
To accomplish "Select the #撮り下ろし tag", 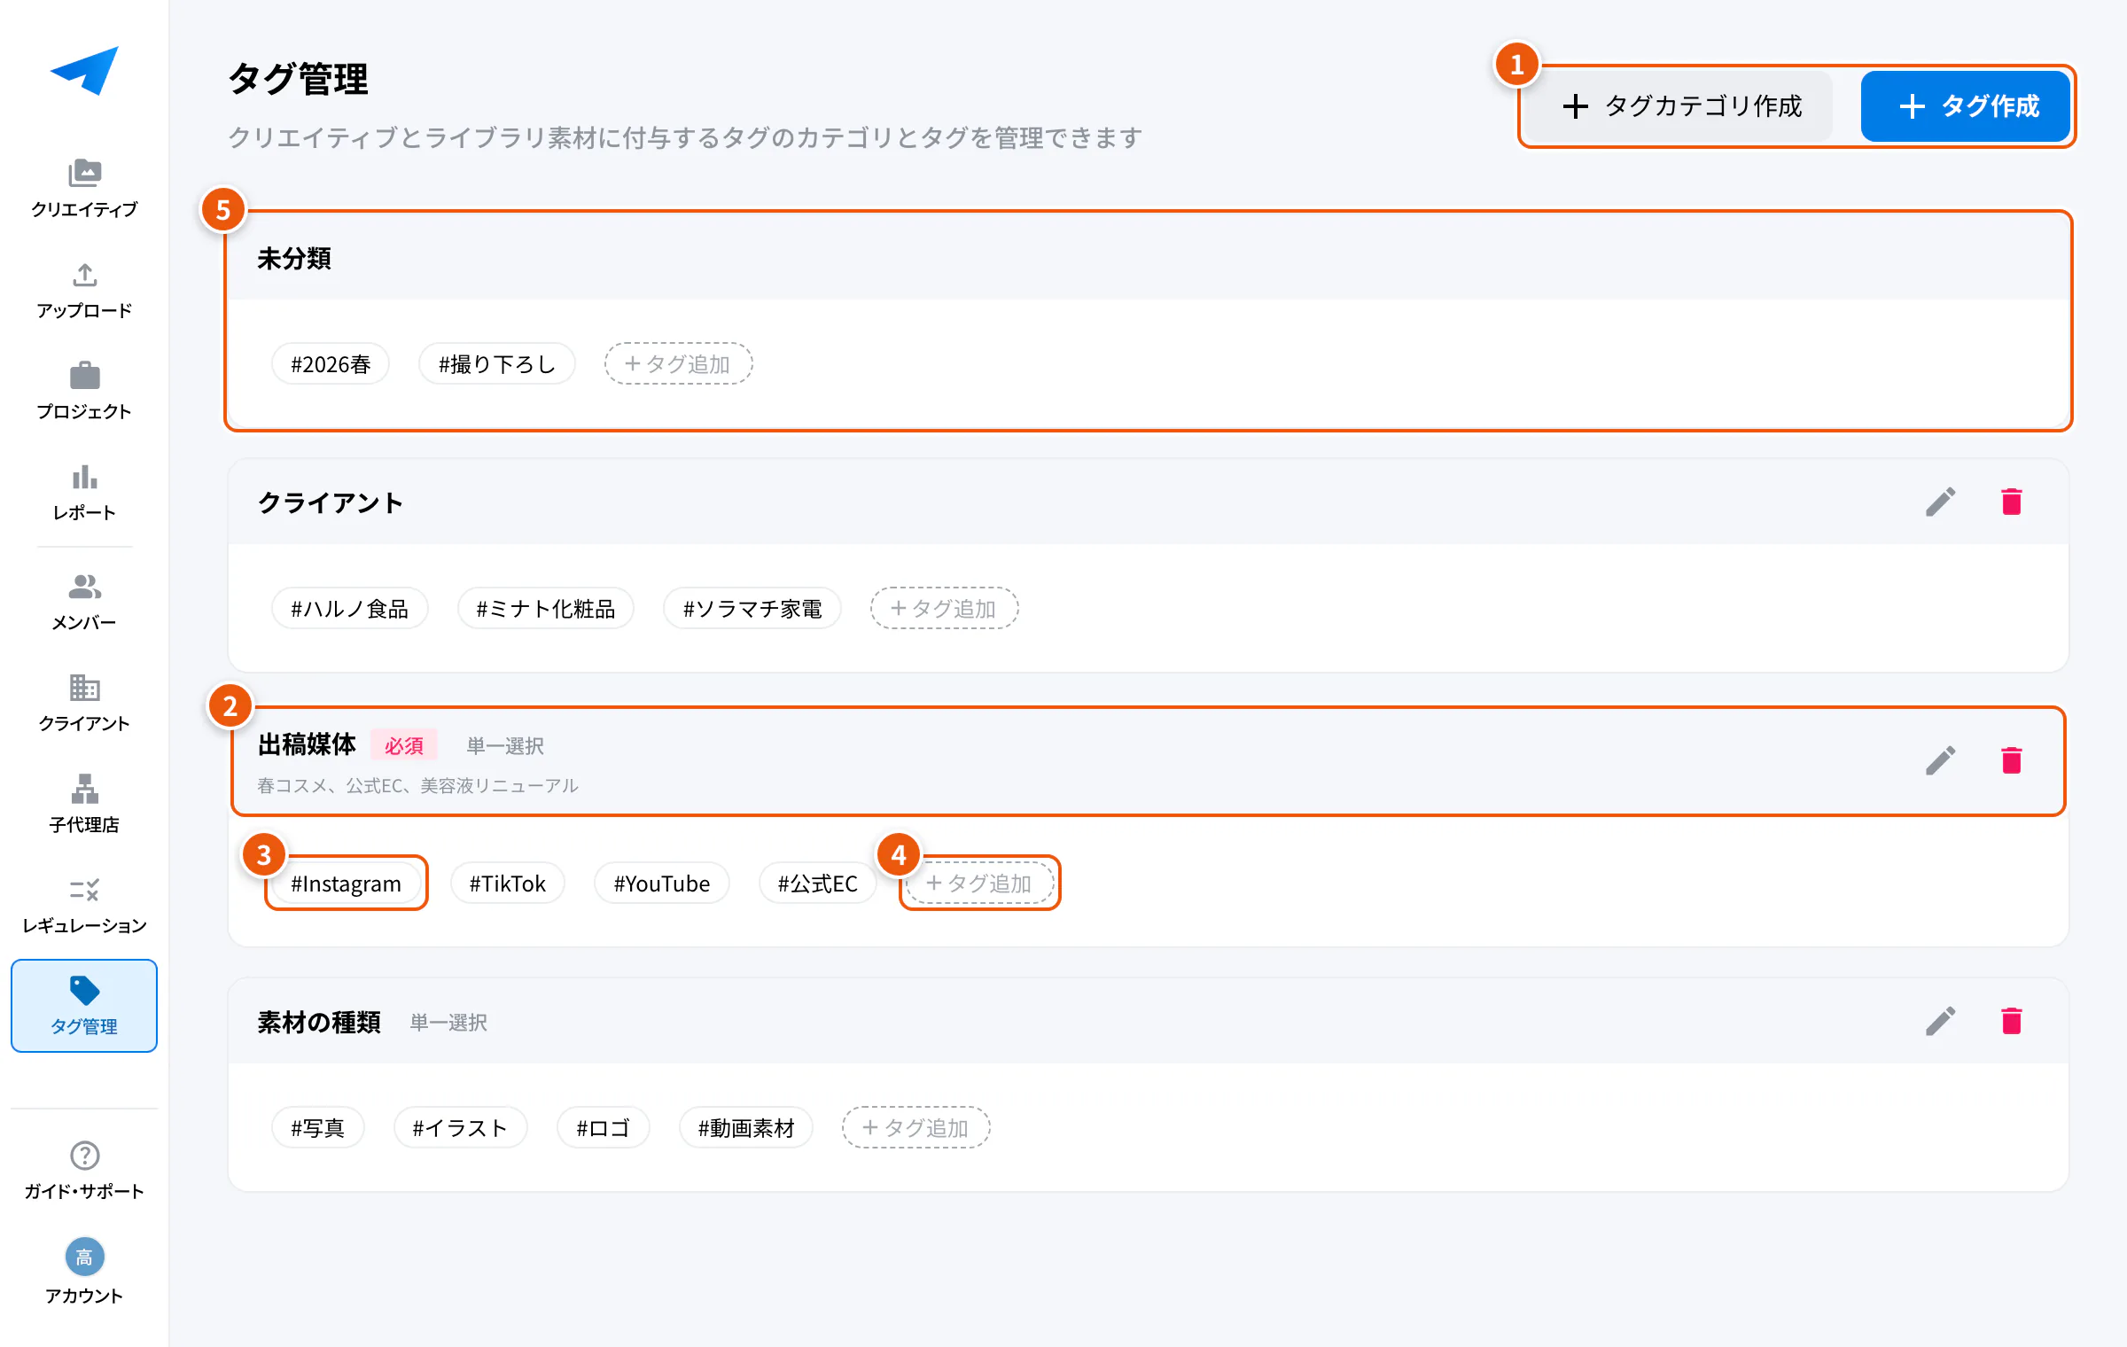I will click(497, 363).
